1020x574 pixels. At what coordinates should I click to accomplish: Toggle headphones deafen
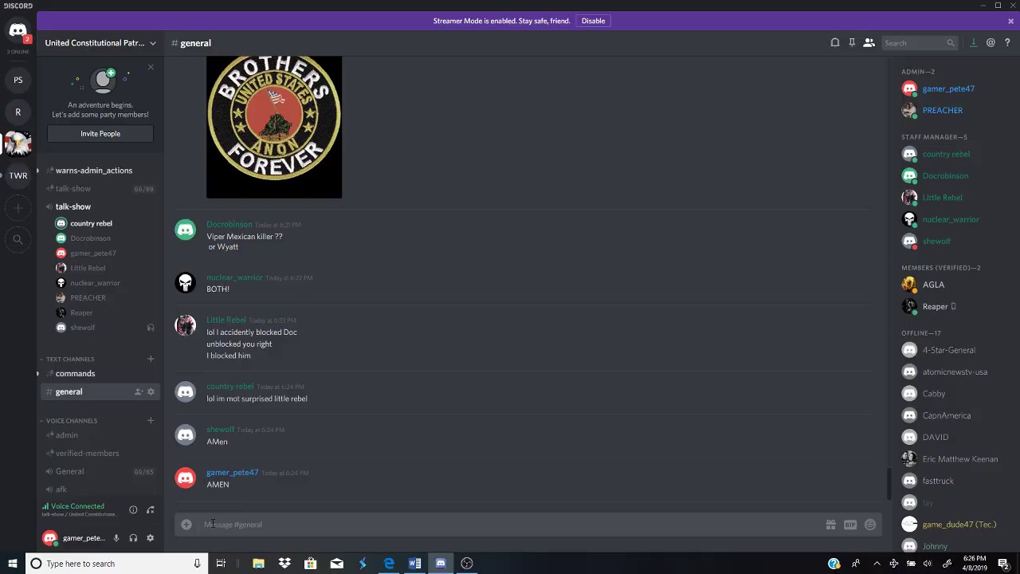tap(133, 538)
